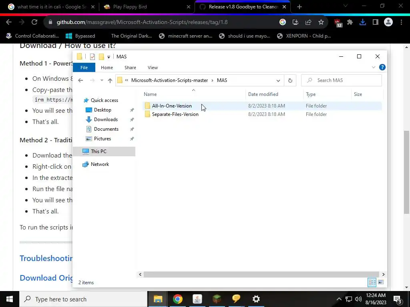Screen dimensions: 410x307
Task: Refresh the MAS folder view
Action: click(290, 80)
